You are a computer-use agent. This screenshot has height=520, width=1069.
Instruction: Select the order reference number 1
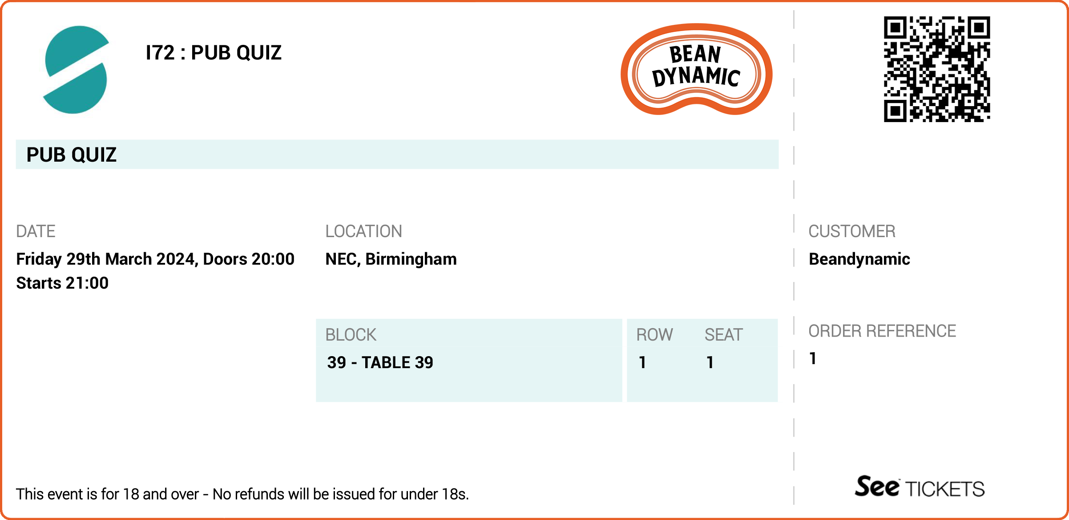coord(813,358)
